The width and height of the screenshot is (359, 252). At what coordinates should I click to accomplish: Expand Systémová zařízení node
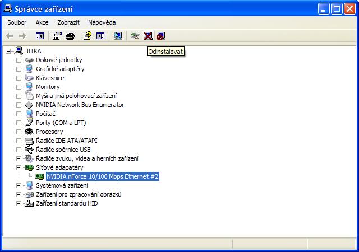pos(19,185)
